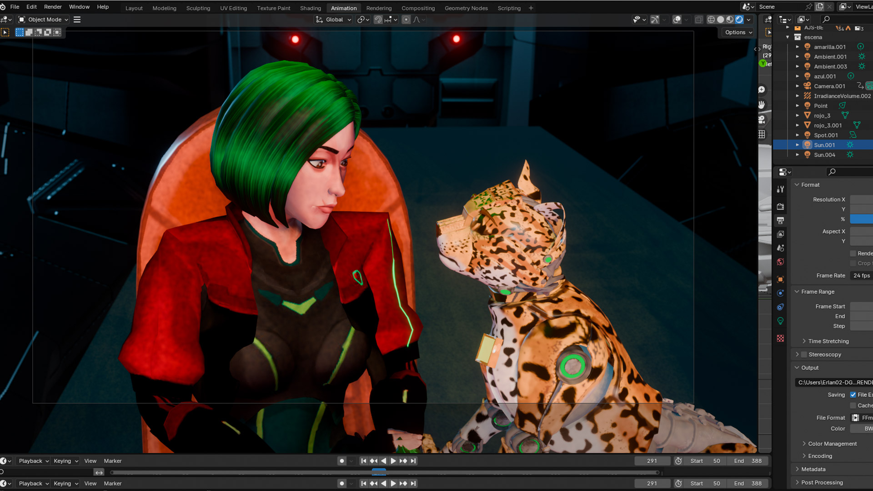The width and height of the screenshot is (873, 491).
Task: Open the Window menu
Action: tap(79, 7)
